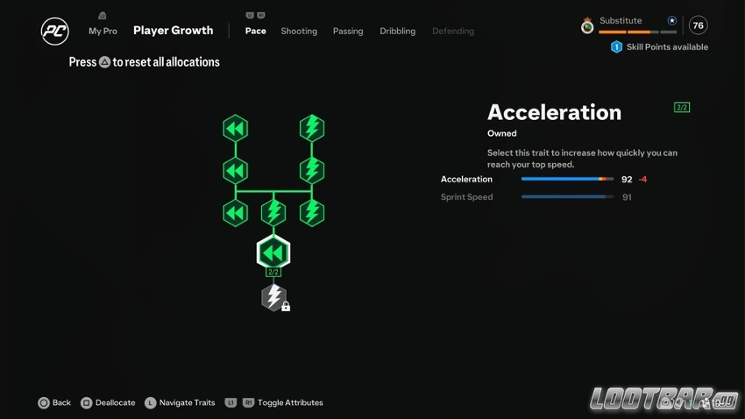Click Navigate Traits label
The width and height of the screenshot is (745, 419).
point(187,402)
